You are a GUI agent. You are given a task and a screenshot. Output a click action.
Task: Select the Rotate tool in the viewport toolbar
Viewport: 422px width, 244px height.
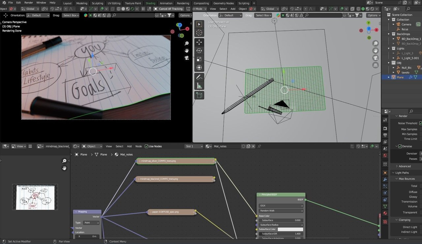coord(199,50)
